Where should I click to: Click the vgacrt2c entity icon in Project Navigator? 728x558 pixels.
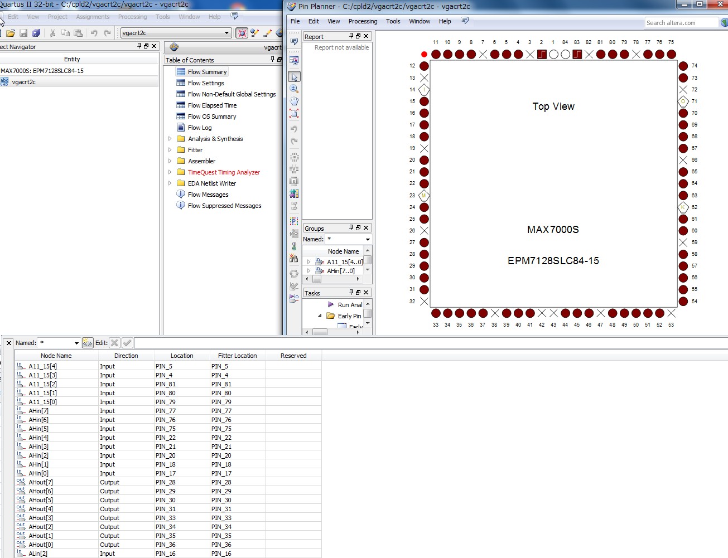point(4,81)
